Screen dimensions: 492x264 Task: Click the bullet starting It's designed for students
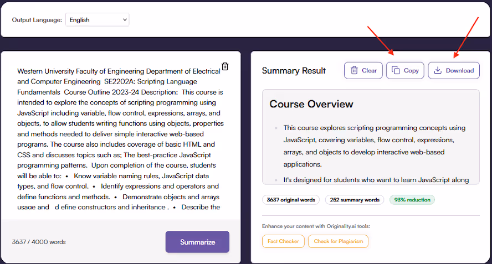pos(376,180)
